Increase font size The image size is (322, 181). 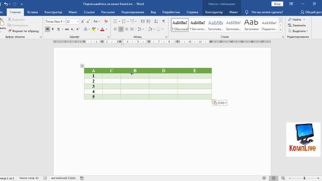83,21
